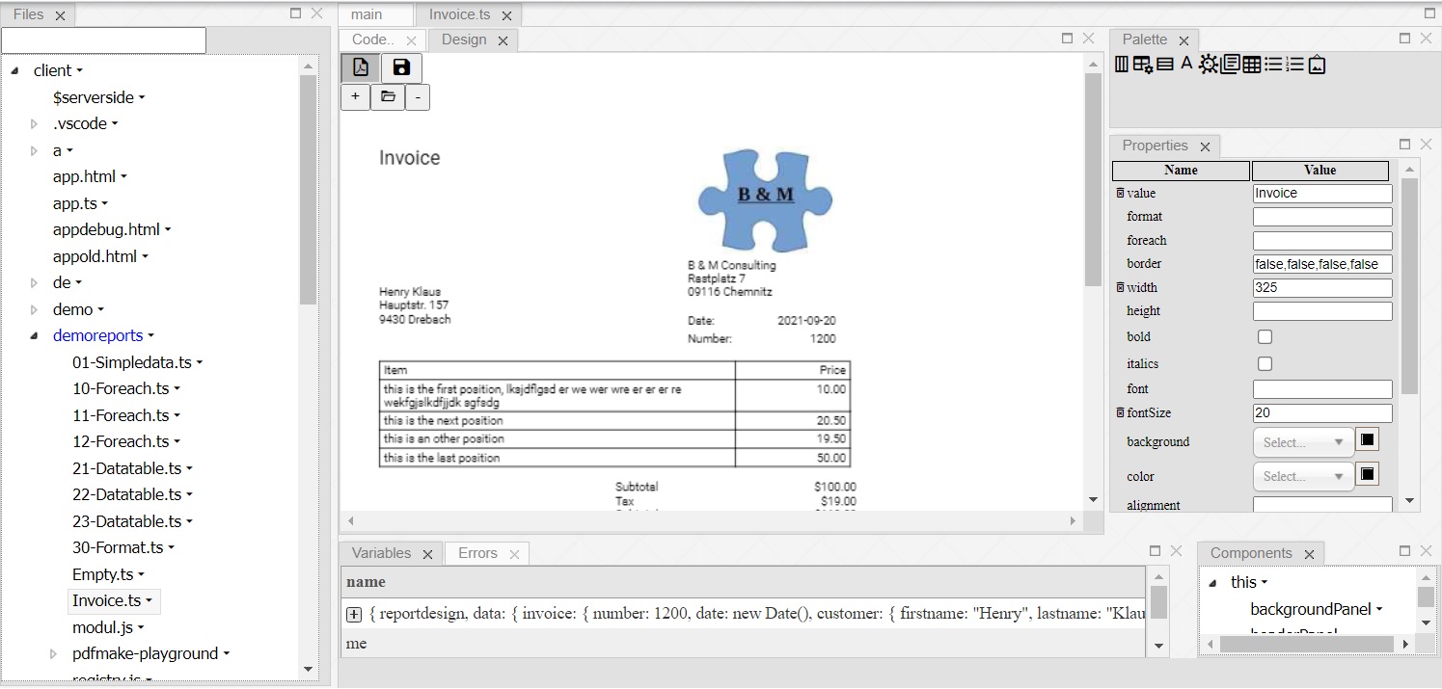Screen dimensions: 1442x689
Task: Expand the table row in the Variables panel
Action: click(353, 614)
